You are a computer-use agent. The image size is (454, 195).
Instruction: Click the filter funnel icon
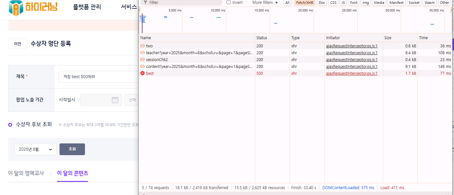coord(145,3)
